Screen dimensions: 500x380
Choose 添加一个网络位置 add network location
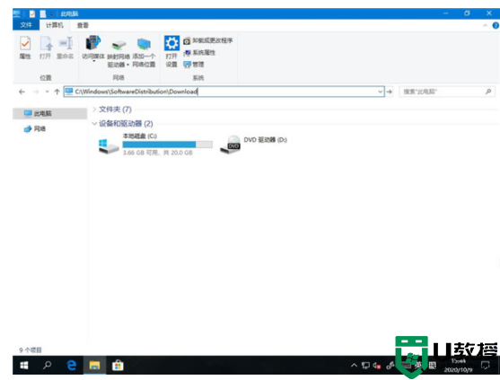pos(144,53)
